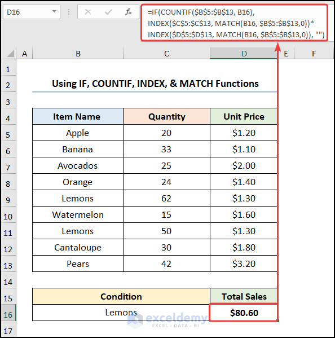Click the 'Cantaloupe' cell
The height and width of the screenshot is (338, 335).
click(x=78, y=248)
